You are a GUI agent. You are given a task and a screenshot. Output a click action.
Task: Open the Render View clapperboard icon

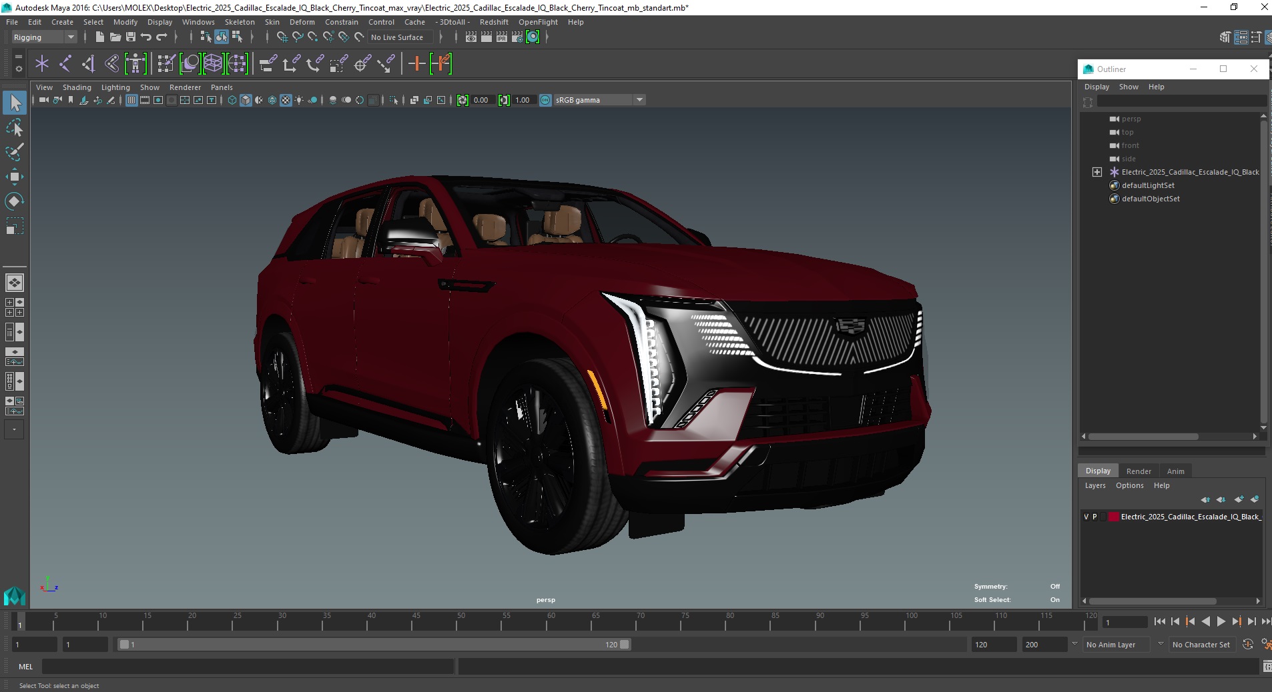(471, 37)
